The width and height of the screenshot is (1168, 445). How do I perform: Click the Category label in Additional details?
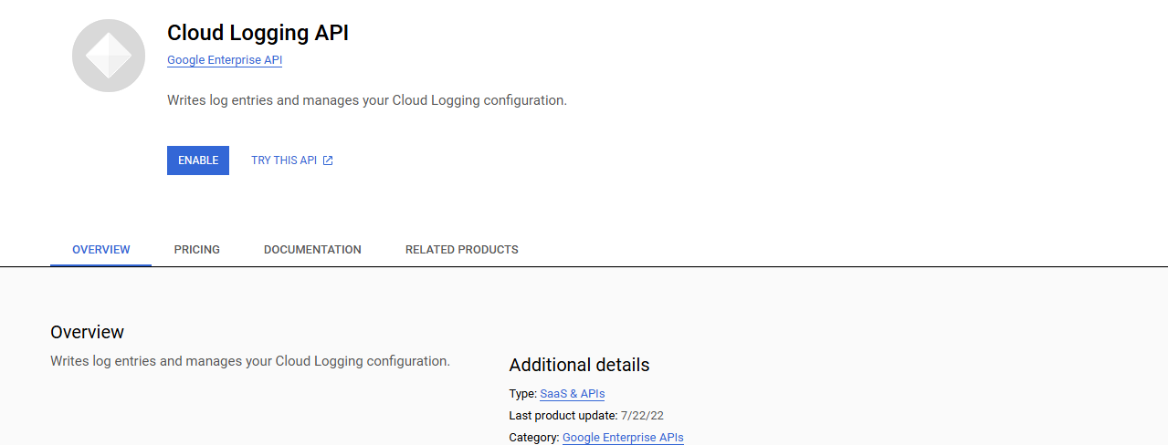(x=534, y=438)
